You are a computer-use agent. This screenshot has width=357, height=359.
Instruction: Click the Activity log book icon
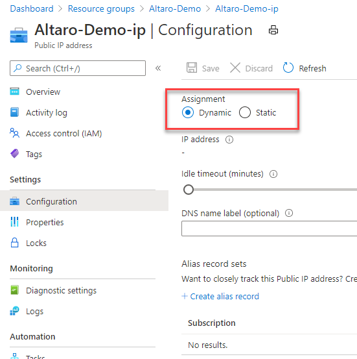pyautogui.click(x=15, y=112)
